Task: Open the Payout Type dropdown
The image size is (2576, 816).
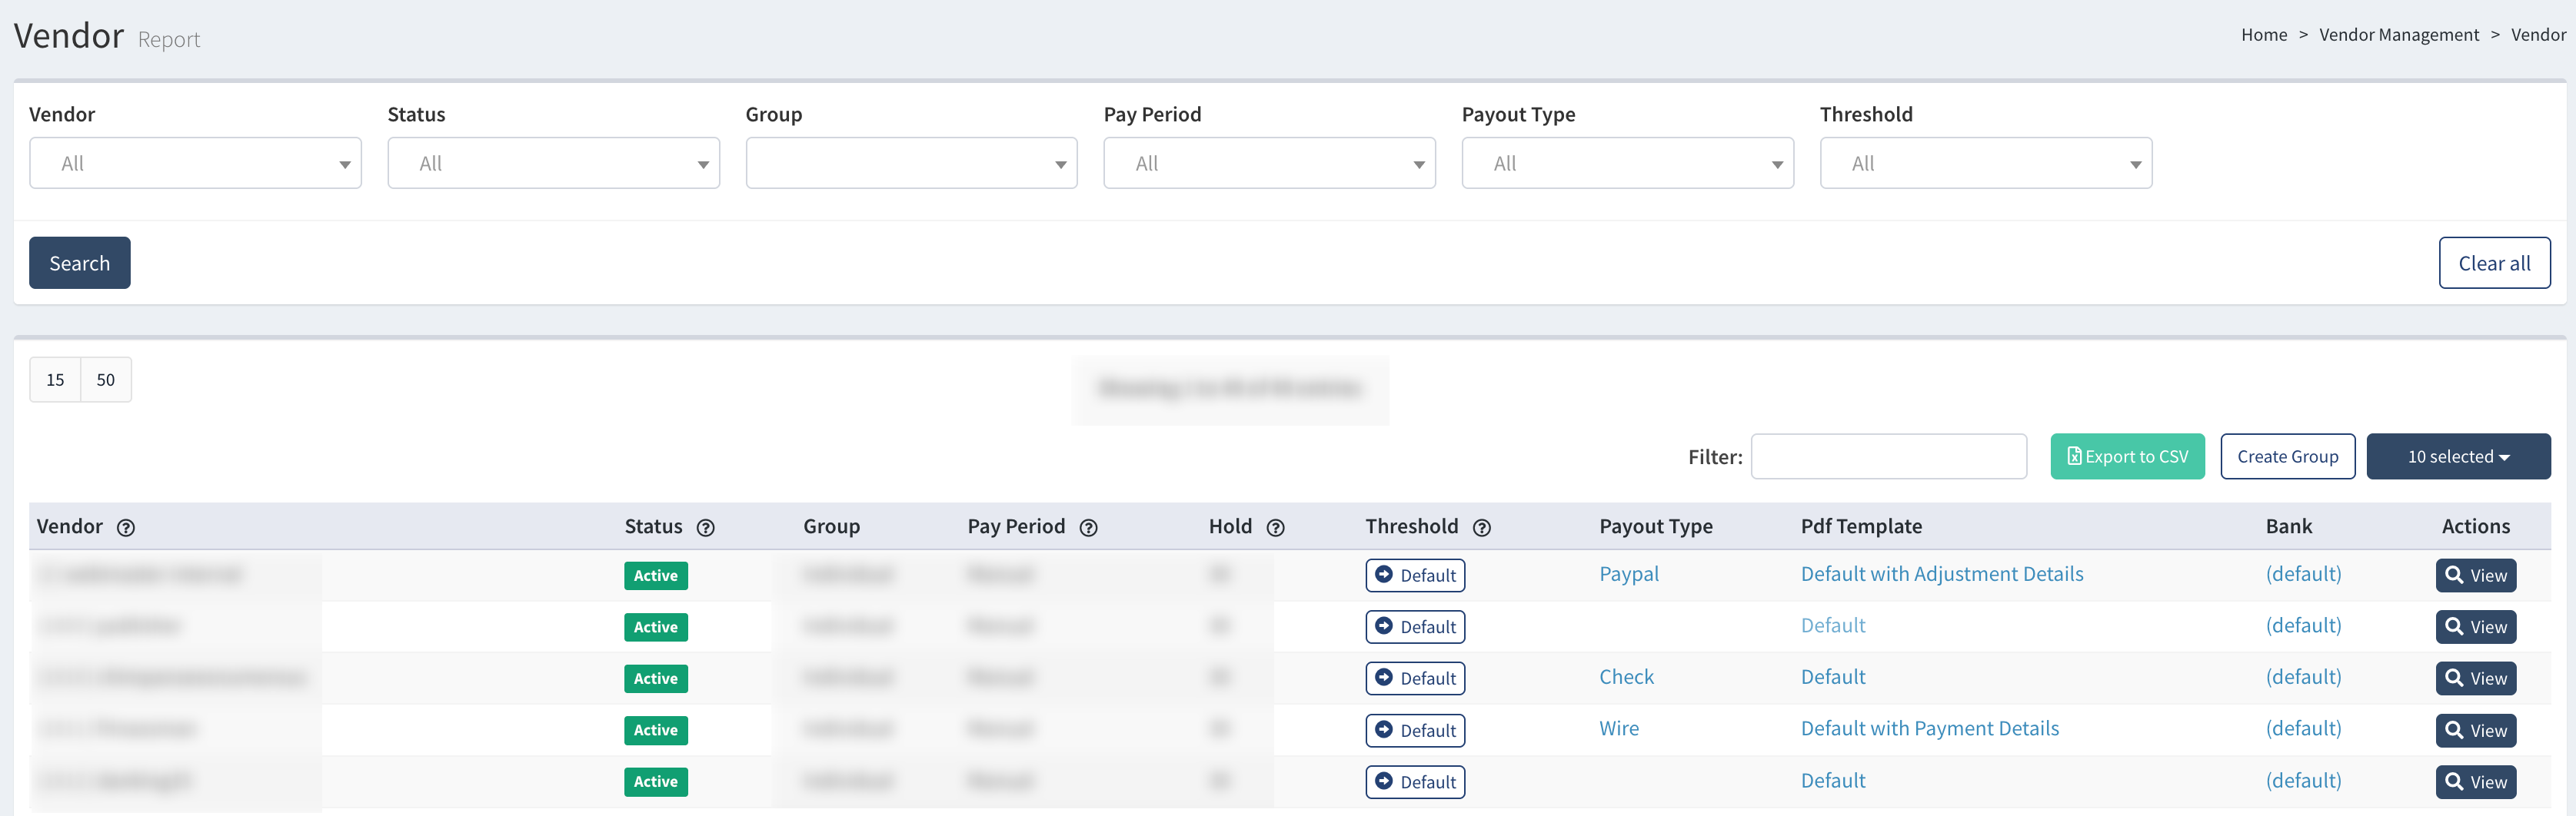Action: click(x=1628, y=163)
